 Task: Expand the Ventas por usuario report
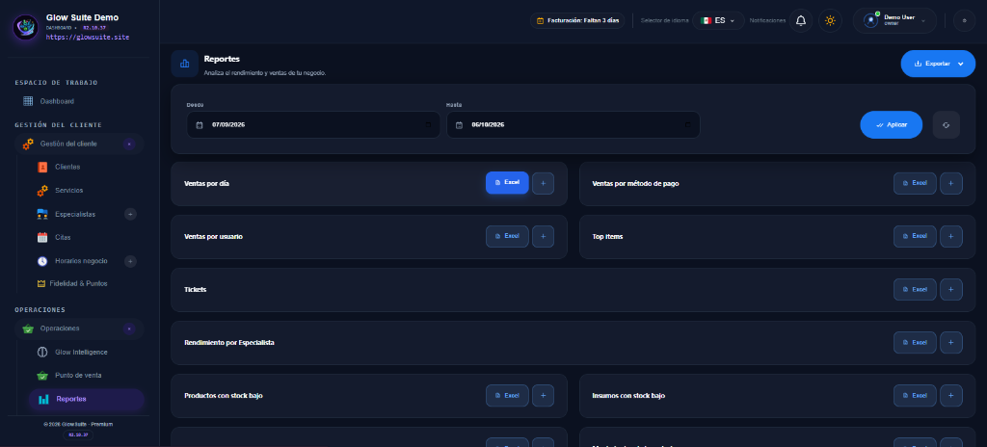[544, 236]
